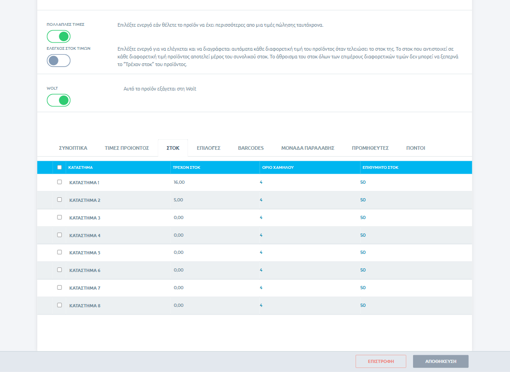Screen dimensions: 510x372
Task: Enable the ΕΛΕΓΧΟΣ ΣΤΟΚ ΤΙΜΩΝ toggle
Action: click(x=58, y=61)
